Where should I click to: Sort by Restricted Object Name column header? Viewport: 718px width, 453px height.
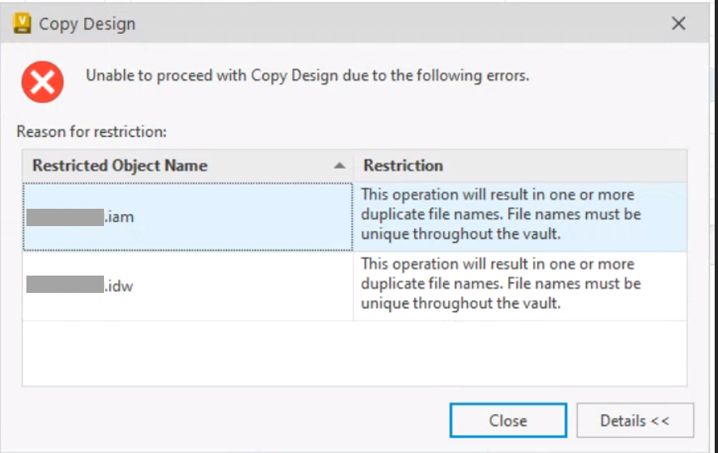pos(120,166)
